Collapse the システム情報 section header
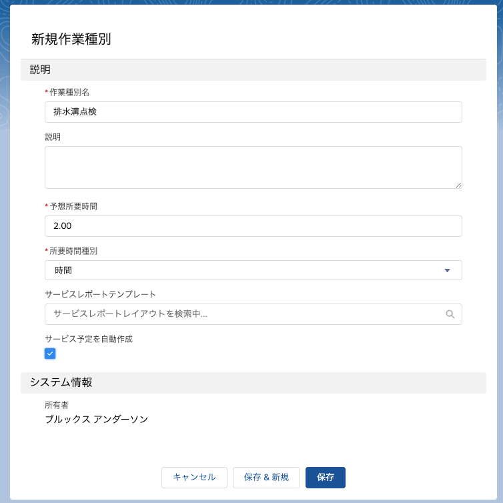 [x=253, y=383]
